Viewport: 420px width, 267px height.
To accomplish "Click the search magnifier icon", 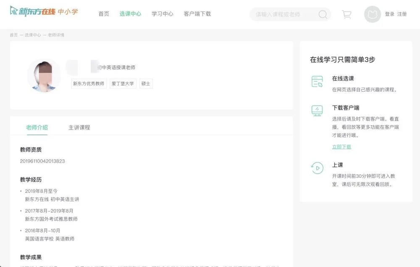I will click(323, 14).
